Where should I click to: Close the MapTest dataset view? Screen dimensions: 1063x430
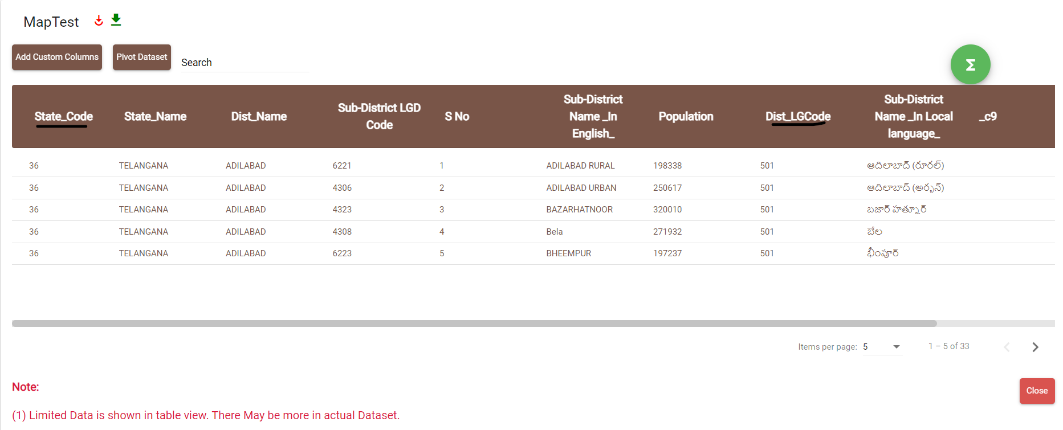pos(1037,391)
